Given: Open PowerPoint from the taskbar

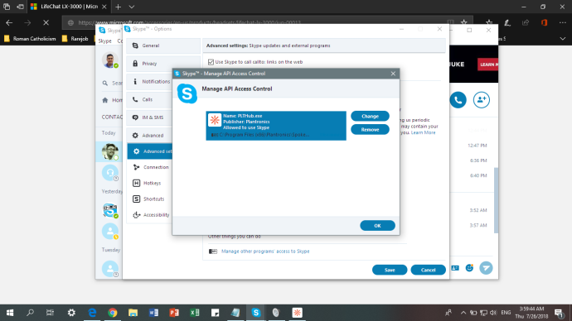Looking at the screenshot, I should tap(174, 313).
